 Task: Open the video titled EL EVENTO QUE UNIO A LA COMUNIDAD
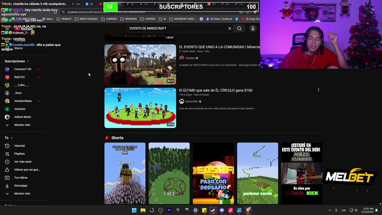[219, 47]
